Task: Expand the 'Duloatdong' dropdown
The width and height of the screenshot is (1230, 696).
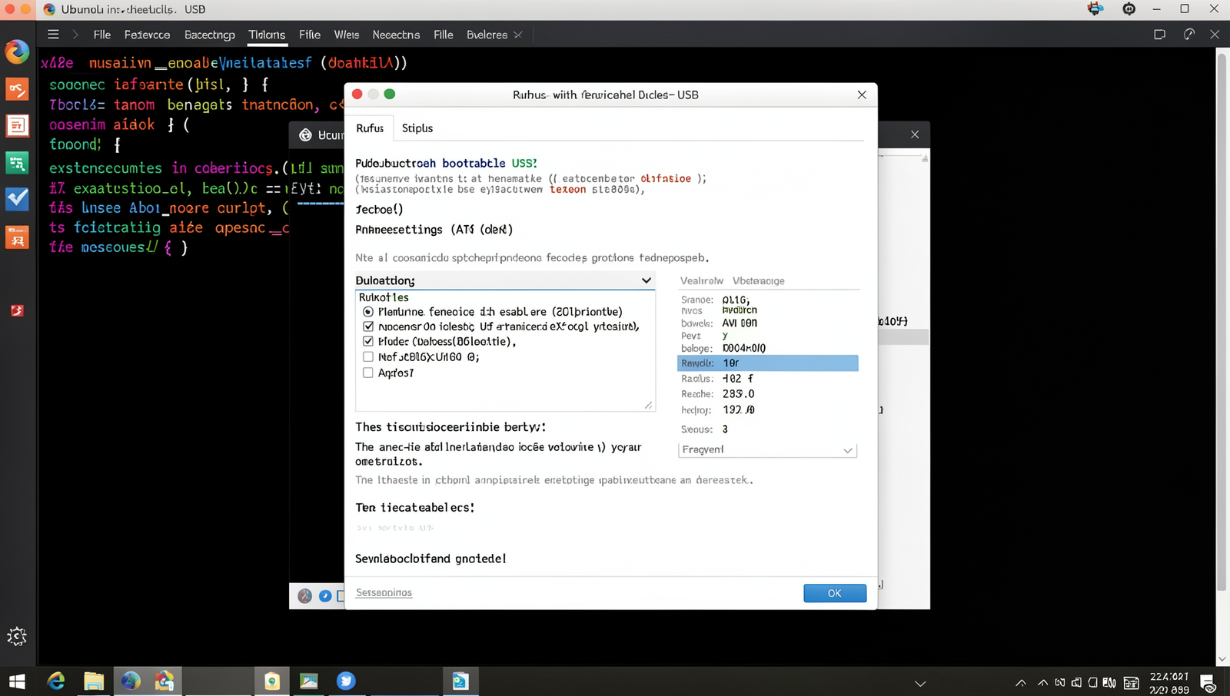Action: [504, 280]
